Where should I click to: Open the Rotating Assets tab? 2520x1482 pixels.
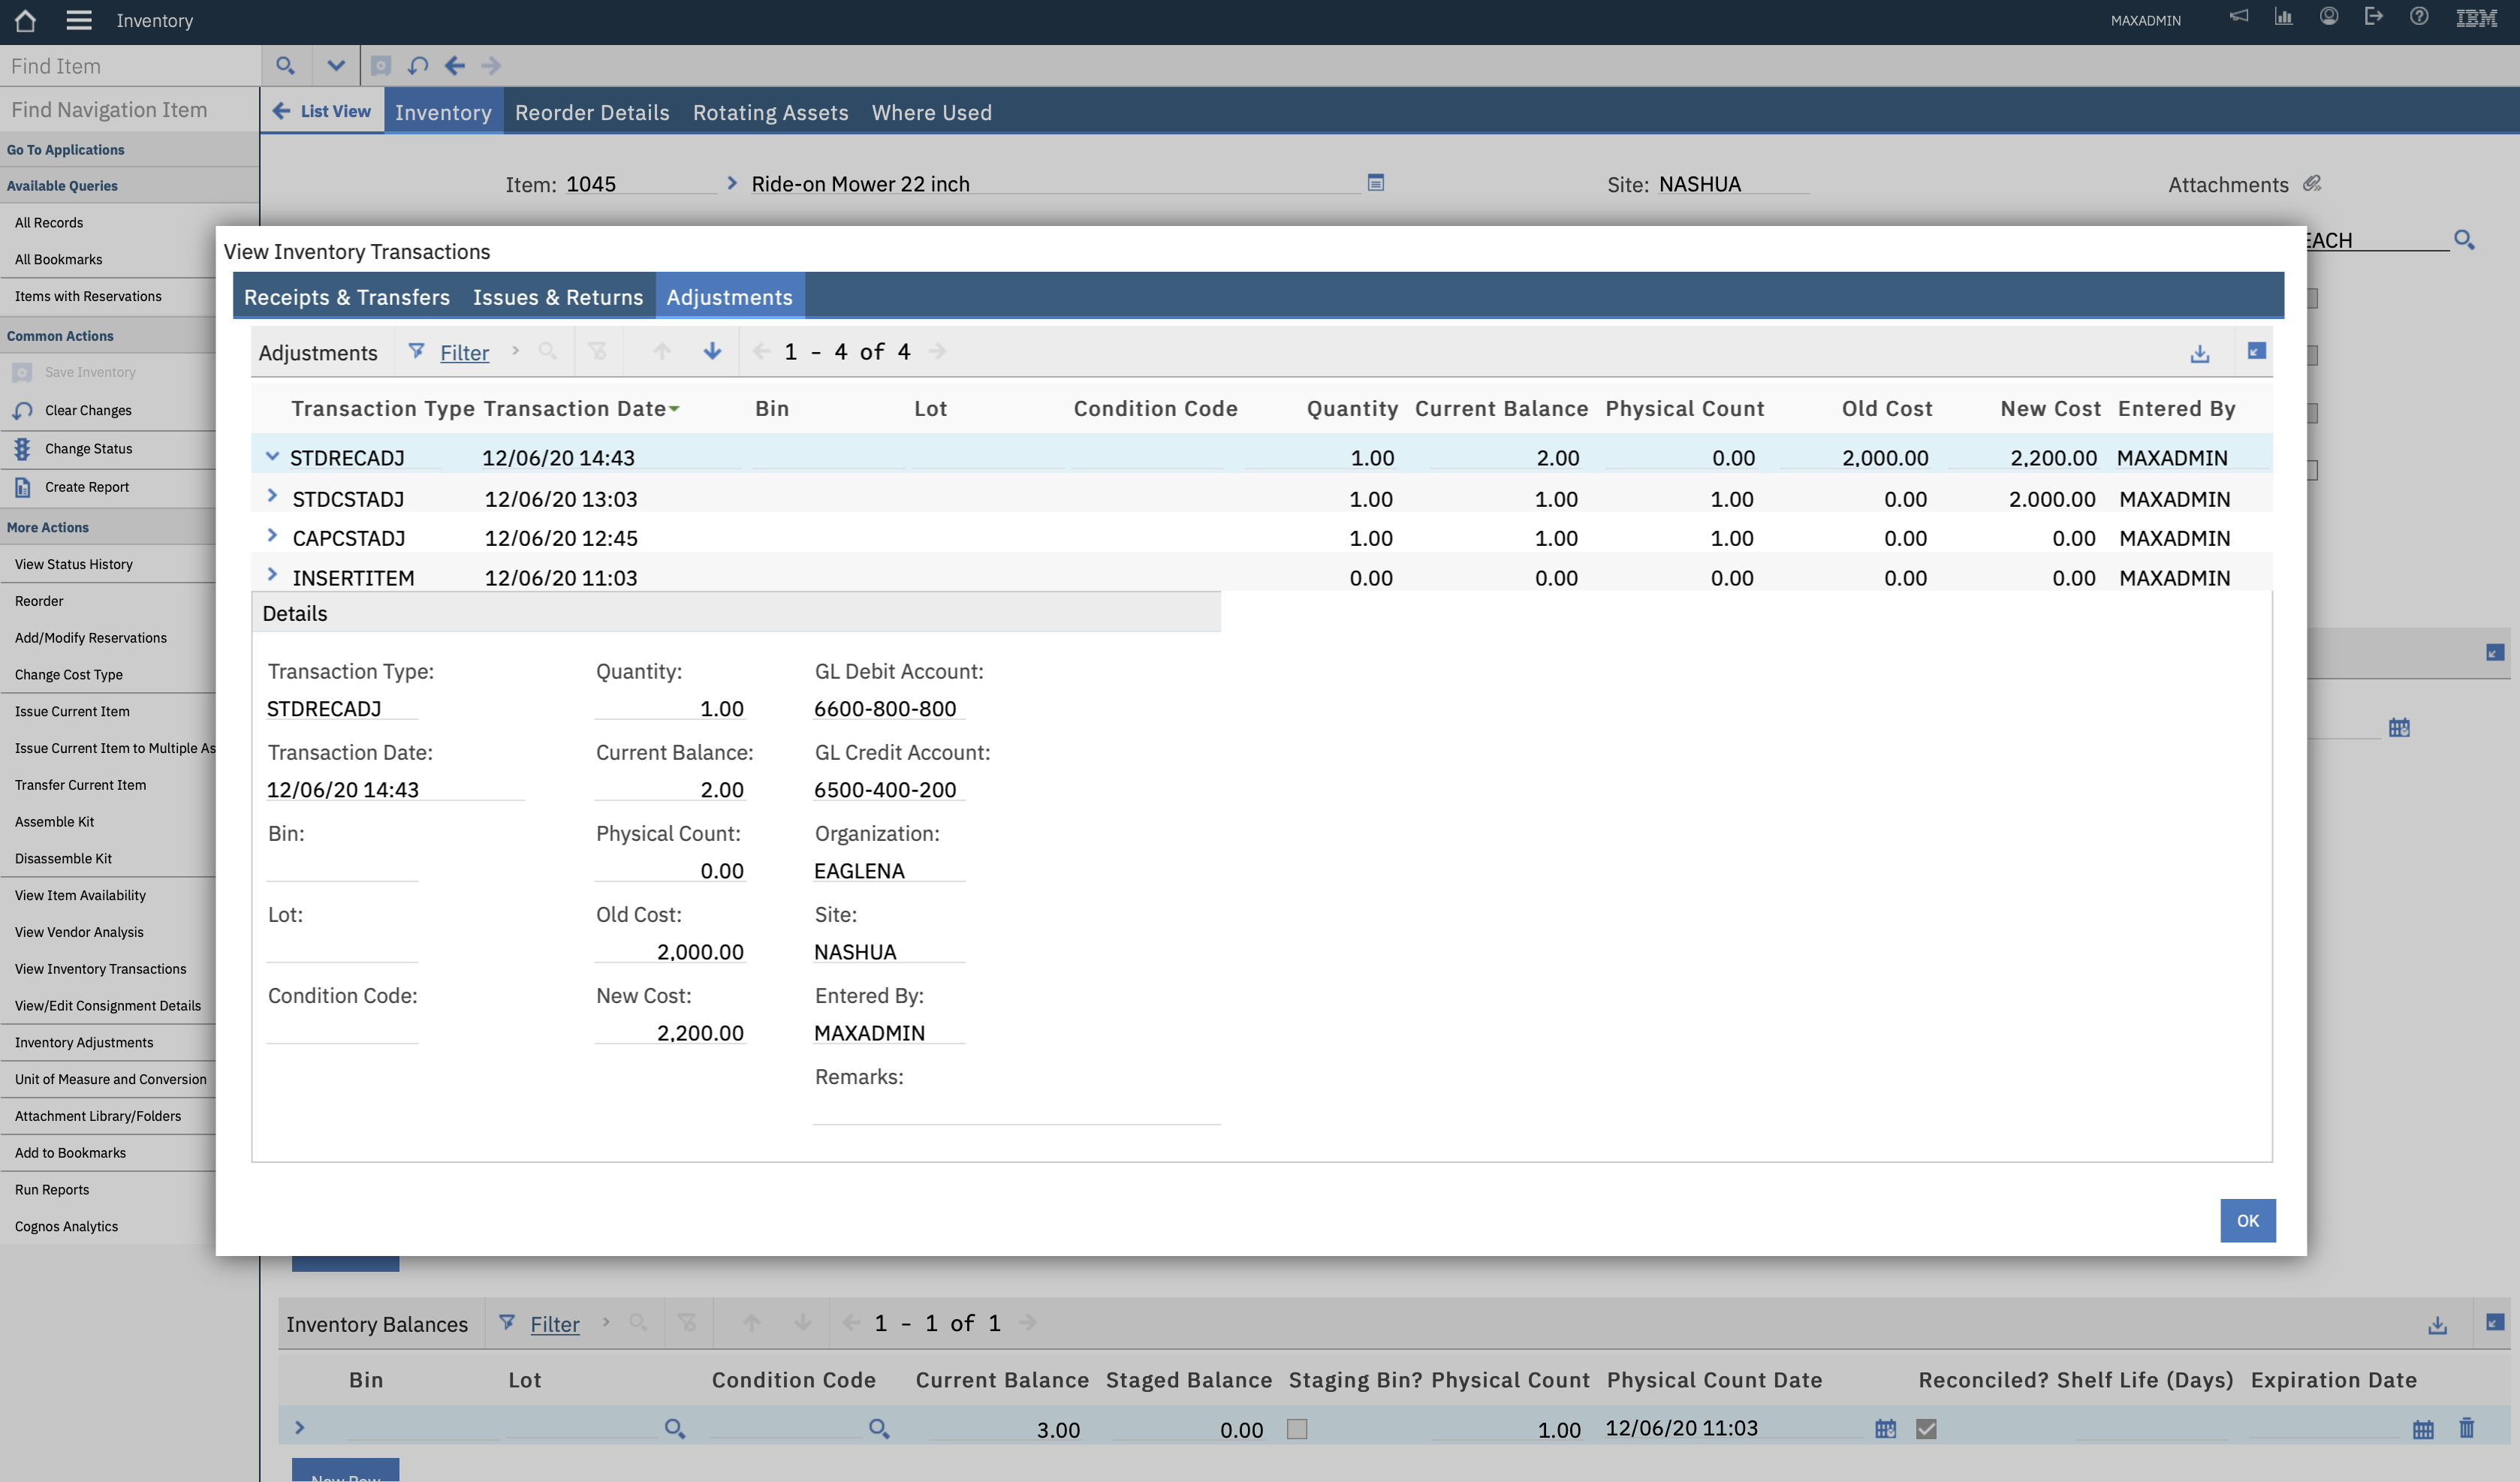point(769,112)
